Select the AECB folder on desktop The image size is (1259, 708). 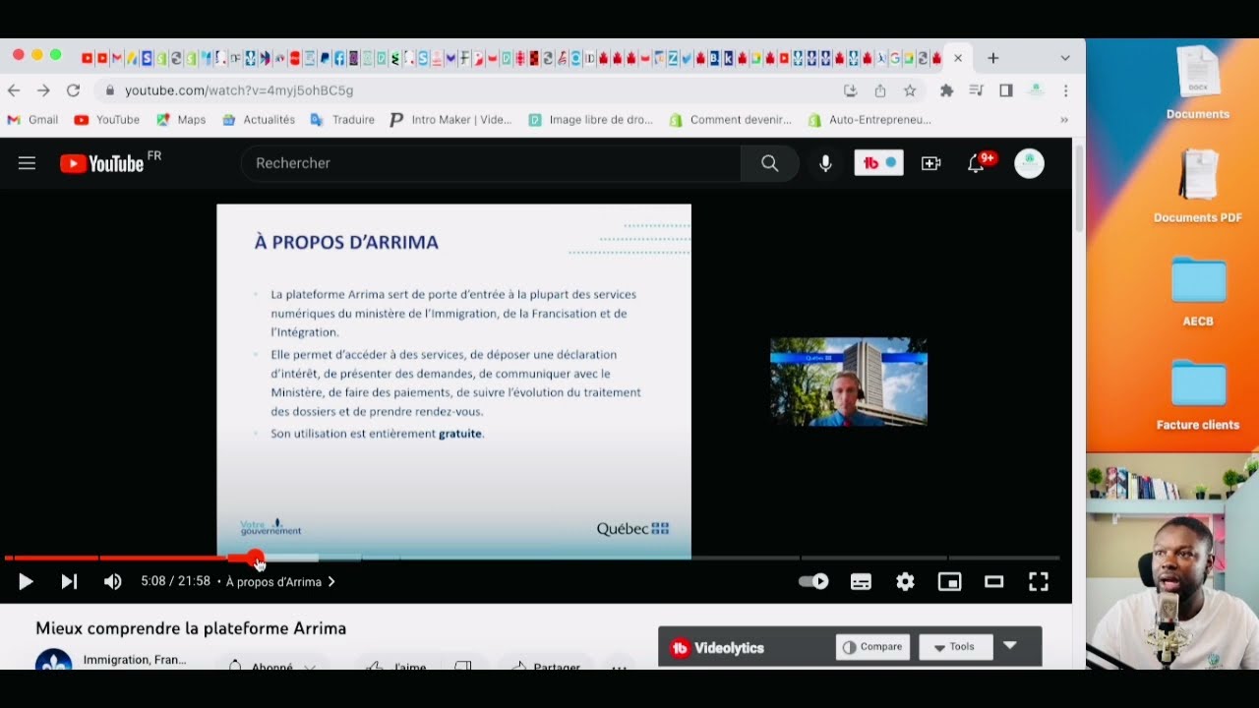(1198, 292)
